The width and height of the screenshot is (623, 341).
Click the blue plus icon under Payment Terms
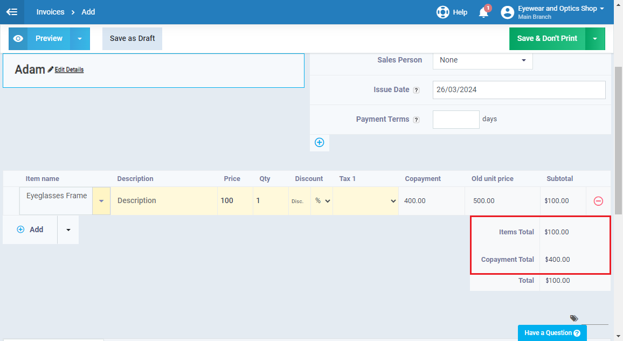point(319,143)
